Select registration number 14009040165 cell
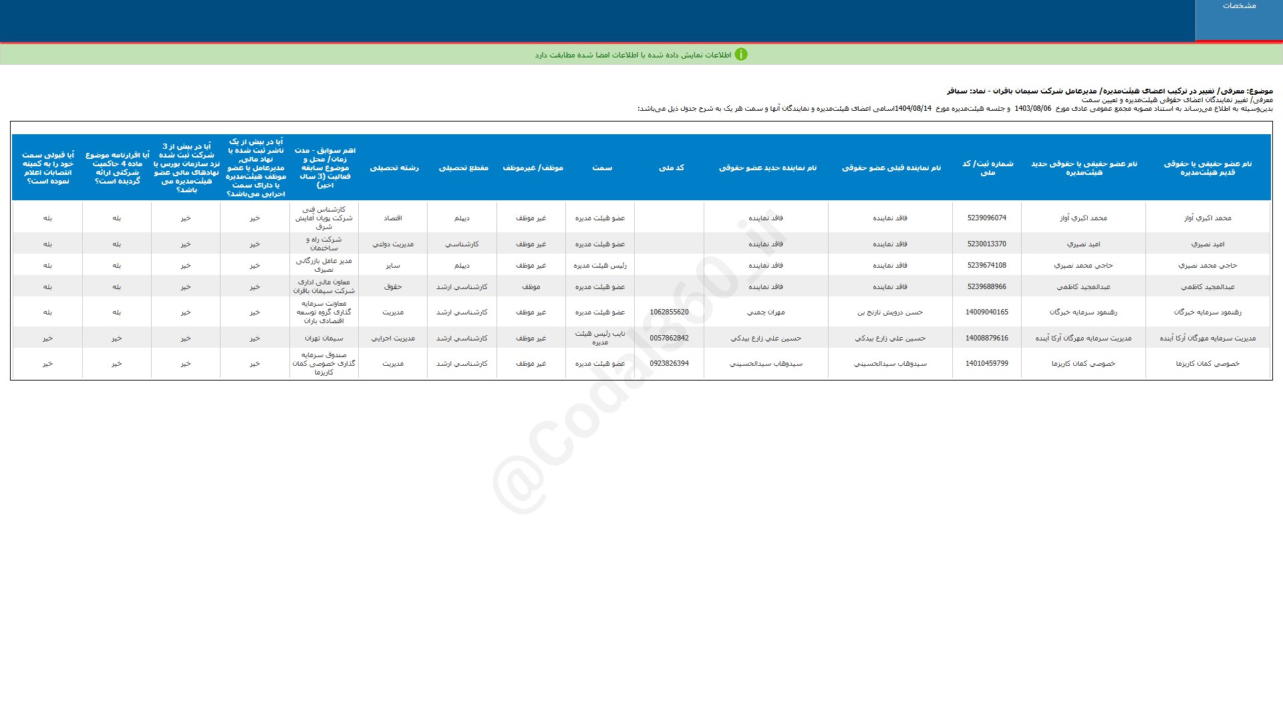This screenshot has height=721, width=1283. coord(986,312)
